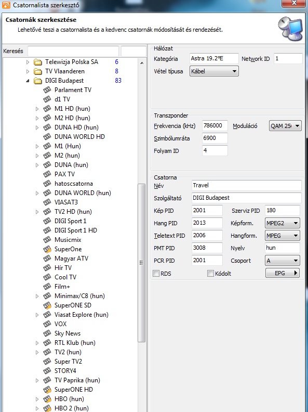This screenshot has height=412, width=308.
Task: Open the EPG button menu
Action: (x=282, y=273)
